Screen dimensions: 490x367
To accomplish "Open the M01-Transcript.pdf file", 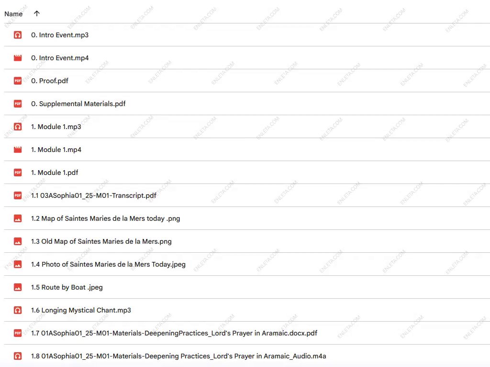I will coord(93,195).
